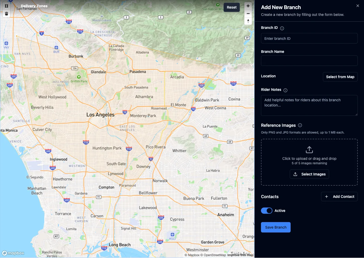Click the Save Branch button

point(276,227)
